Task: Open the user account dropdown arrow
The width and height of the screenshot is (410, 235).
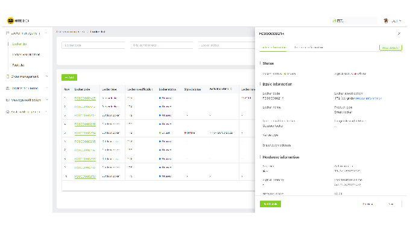Action: pos(400,21)
